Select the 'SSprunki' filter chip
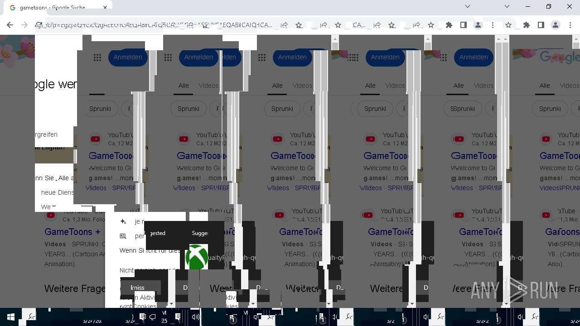Viewport: 580px width, 326px height. point(462,109)
